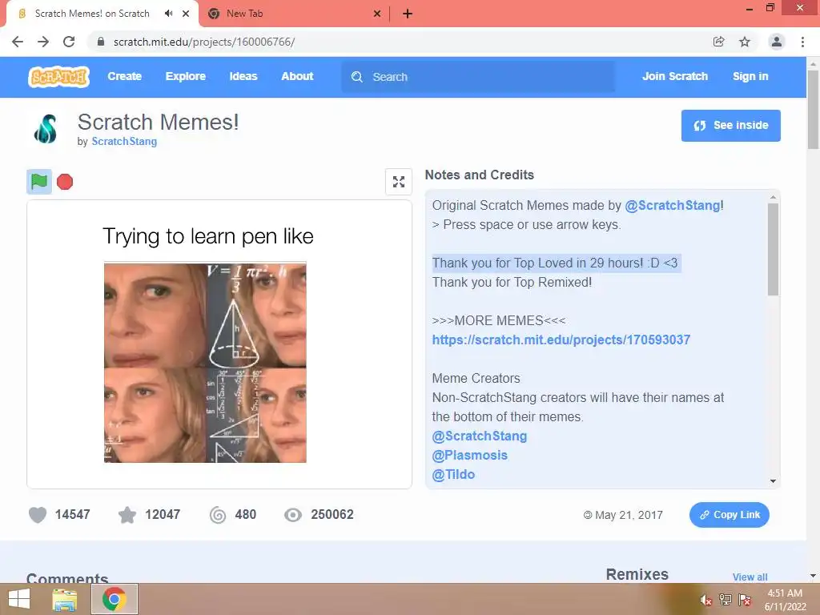
Task: Click the '>>>MORE MEMES<<<' text
Action: (x=499, y=320)
